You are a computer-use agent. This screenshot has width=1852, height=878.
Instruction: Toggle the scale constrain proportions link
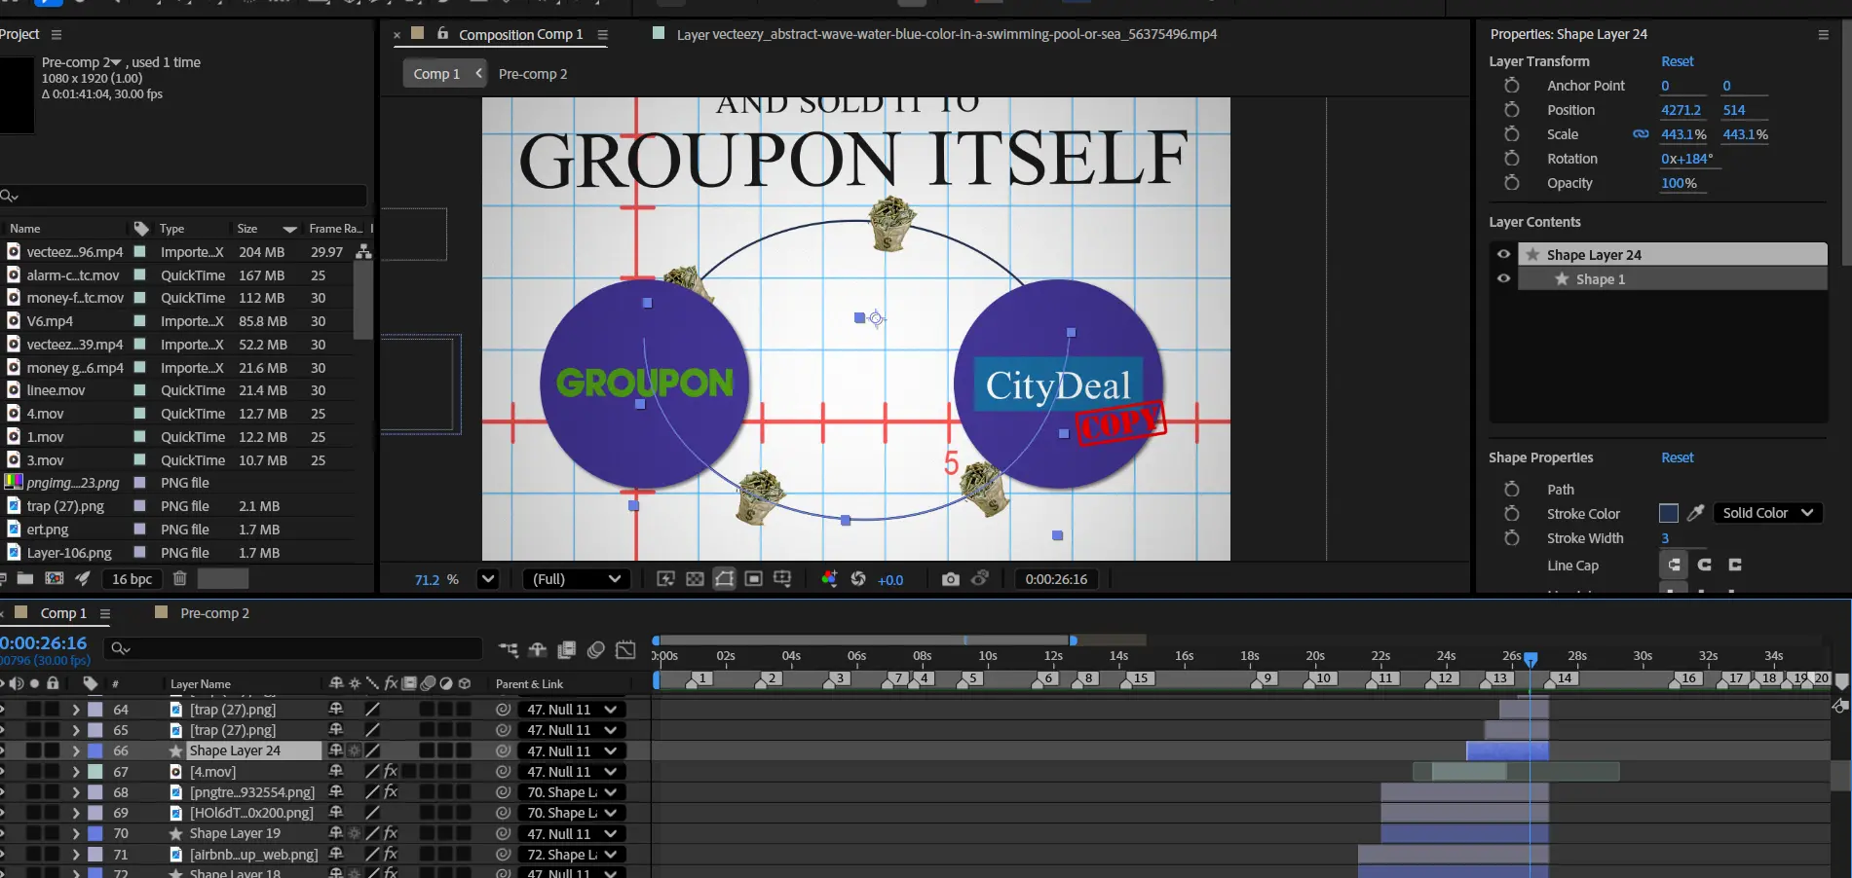(1641, 134)
